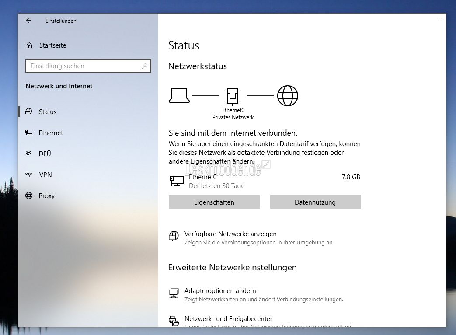Open Netzwerk- und Freigabecenter link
The image size is (456, 335).
tap(228, 319)
